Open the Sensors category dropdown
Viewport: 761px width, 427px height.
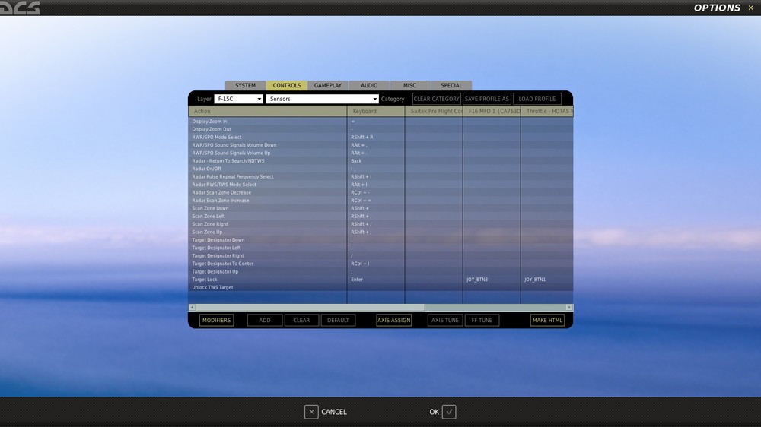[322, 99]
